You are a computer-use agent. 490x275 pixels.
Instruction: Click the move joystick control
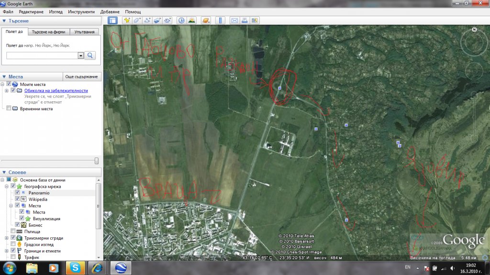point(474,72)
